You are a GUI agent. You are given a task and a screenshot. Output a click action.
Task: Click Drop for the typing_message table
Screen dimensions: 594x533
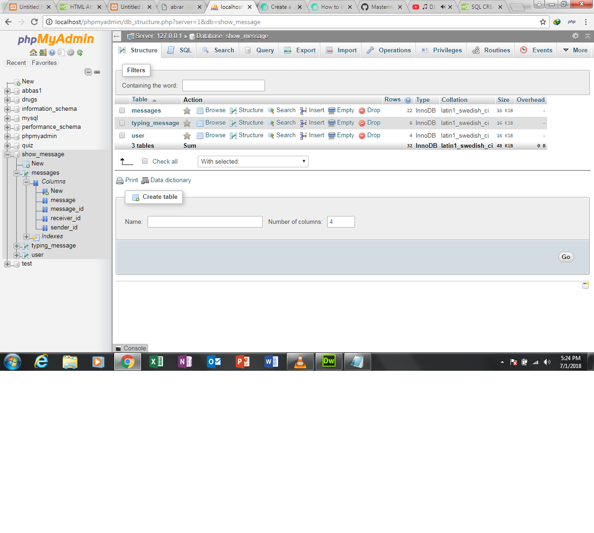coord(369,123)
